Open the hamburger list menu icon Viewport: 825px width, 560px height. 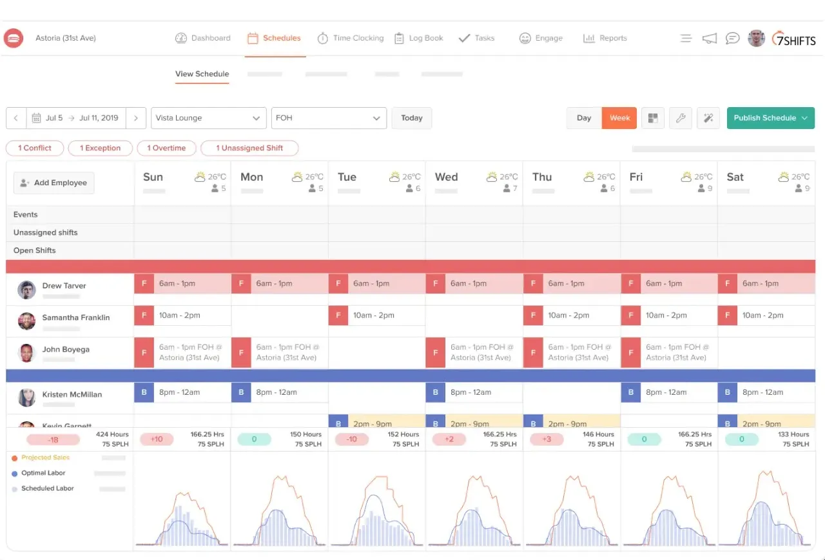pos(686,39)
